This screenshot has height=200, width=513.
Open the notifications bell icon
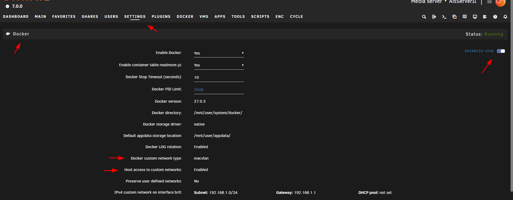pos(505,17)
